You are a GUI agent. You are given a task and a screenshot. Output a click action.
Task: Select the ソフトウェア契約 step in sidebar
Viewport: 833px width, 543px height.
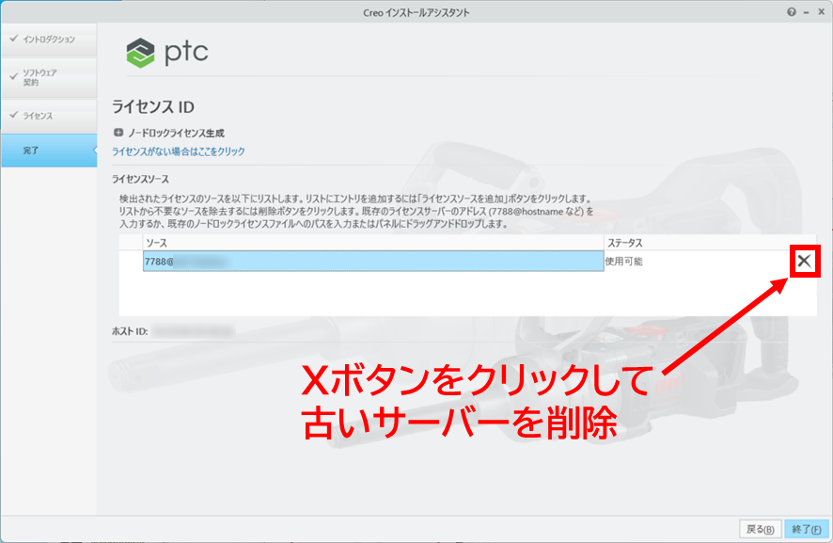click(x=48, y=77)
